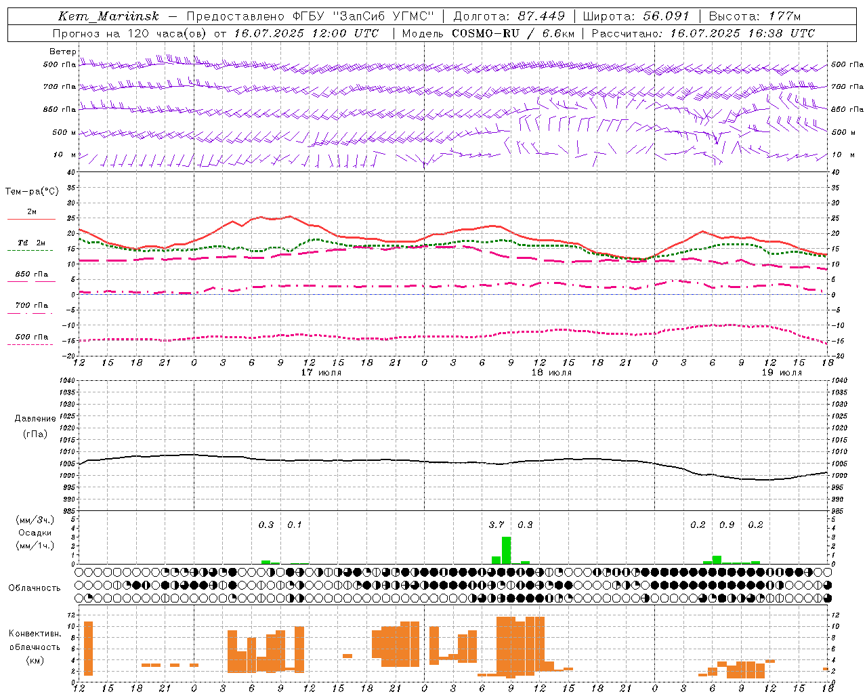Click the elevation text Высота: 177м

tap(755, 16)
